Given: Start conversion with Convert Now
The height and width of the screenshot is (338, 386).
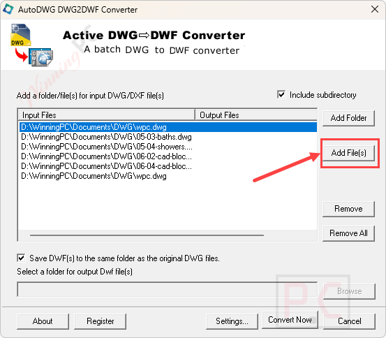Looking at the screenshot, I should coord(290,320).
